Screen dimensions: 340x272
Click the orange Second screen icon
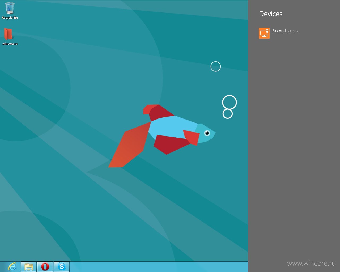click(264, 33)
